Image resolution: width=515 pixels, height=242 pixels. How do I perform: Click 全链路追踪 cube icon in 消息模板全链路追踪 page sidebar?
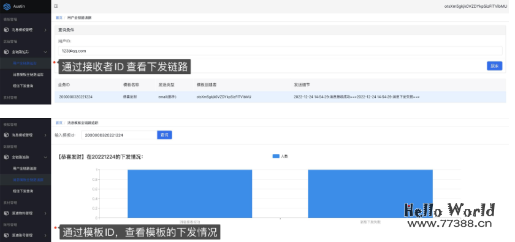(6, 157)
